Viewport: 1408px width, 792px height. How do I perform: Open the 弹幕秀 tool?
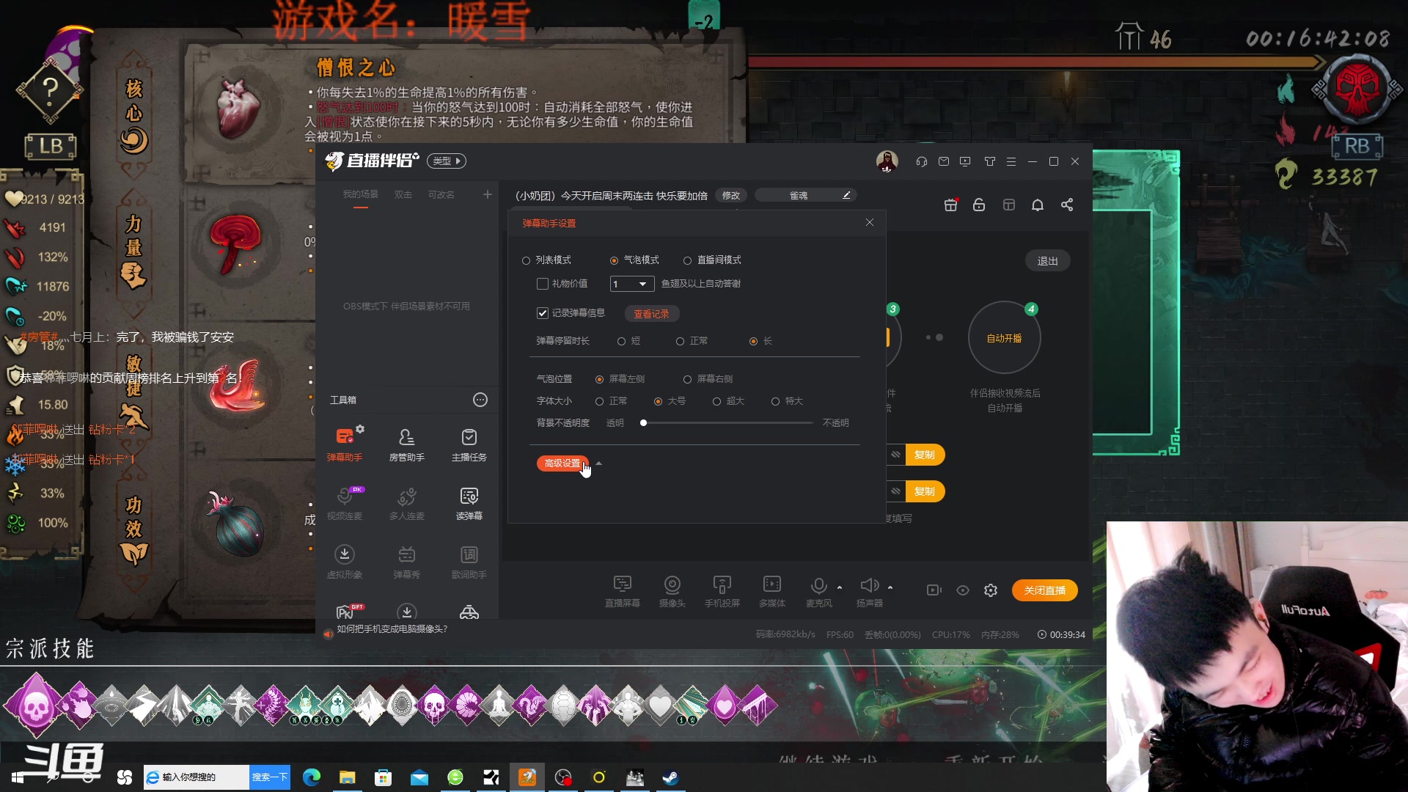pos(406,562)
